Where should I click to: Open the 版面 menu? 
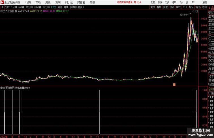pyautogui.click(x=160, y=2)
